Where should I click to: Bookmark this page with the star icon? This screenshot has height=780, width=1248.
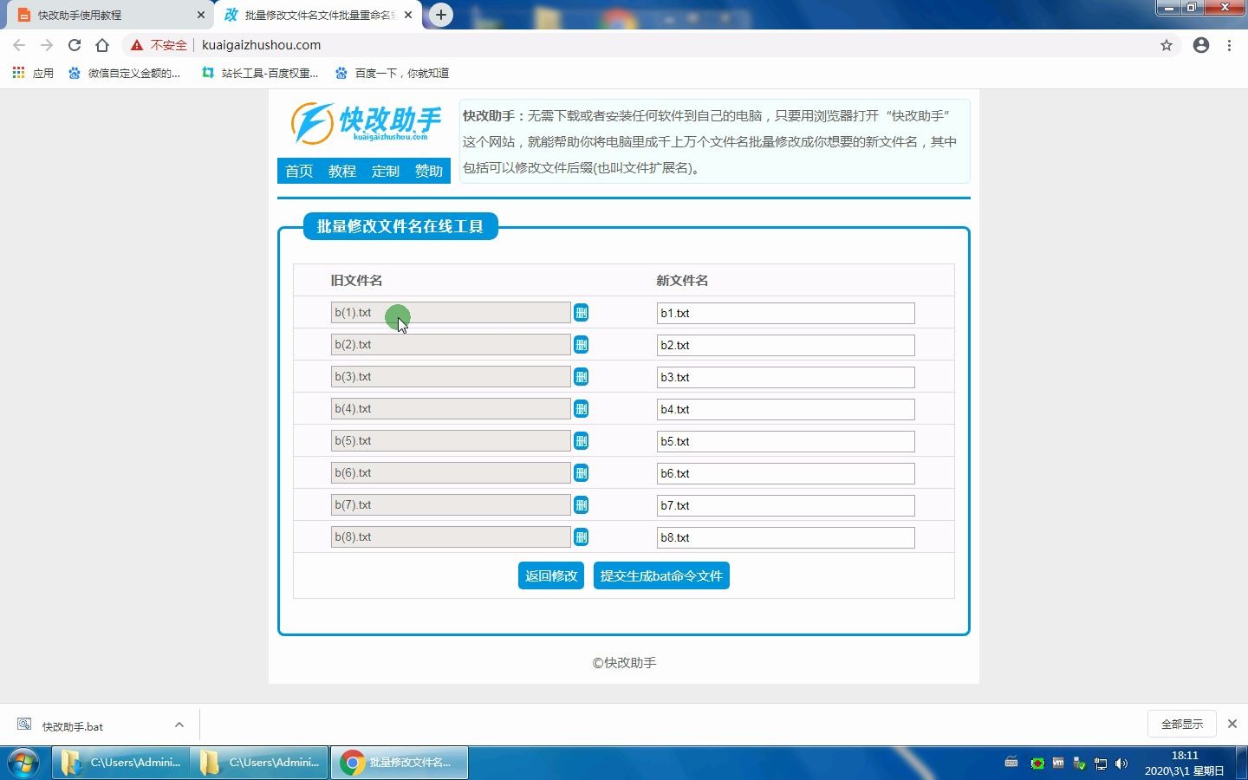click(x=1167, y=45)
